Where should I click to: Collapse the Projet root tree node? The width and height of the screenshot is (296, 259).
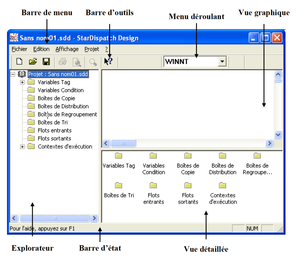click(x=13, y=74)
